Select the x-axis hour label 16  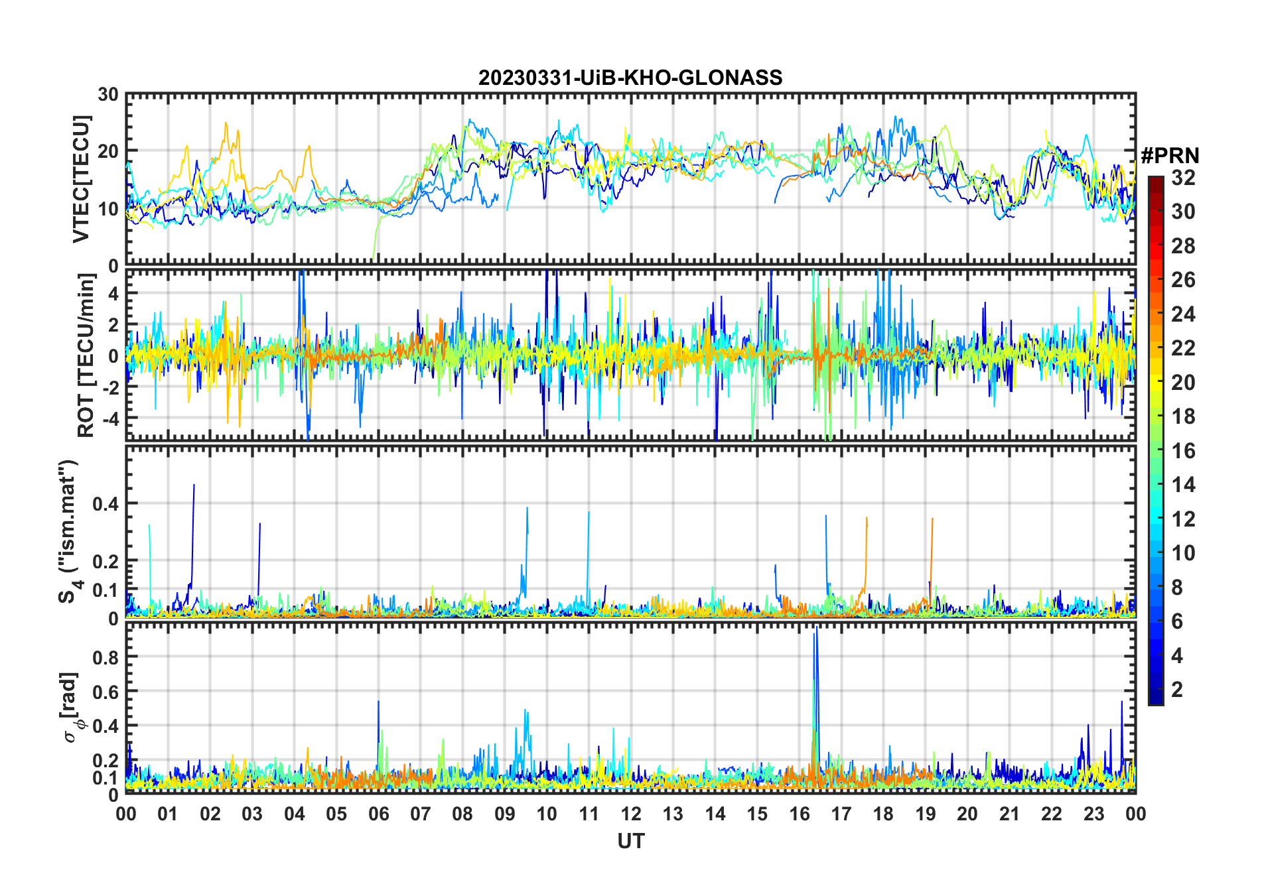(x=800, y=814)
